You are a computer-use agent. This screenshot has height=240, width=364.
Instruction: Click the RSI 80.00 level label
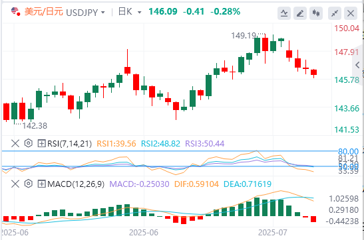point(348,152)
